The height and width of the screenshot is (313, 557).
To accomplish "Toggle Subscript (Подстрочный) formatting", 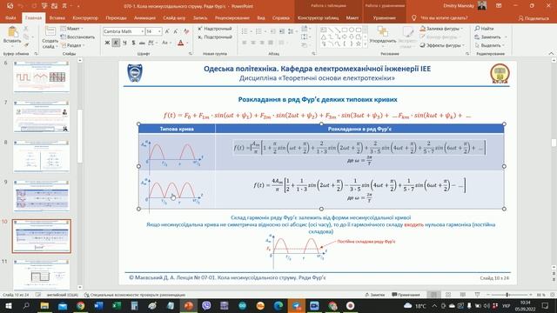I will tap(215, 37).
